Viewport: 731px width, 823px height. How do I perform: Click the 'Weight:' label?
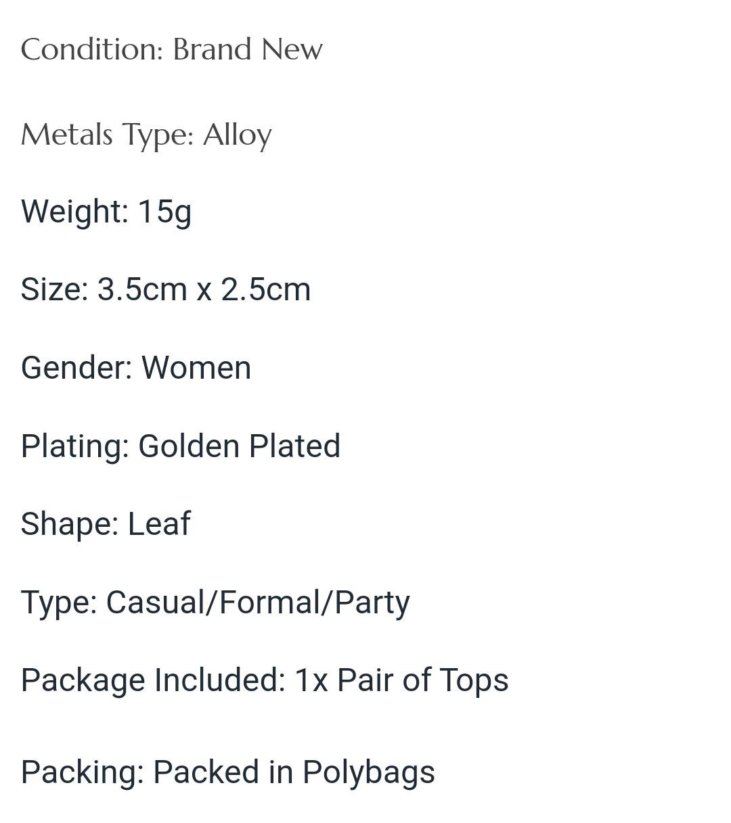tap(74, 211)
